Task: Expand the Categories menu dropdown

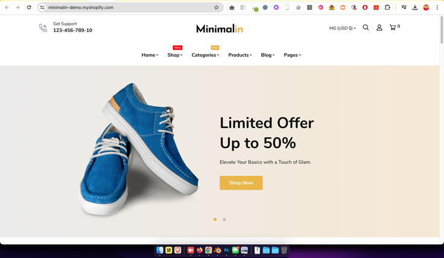Action: click(205, 55)
